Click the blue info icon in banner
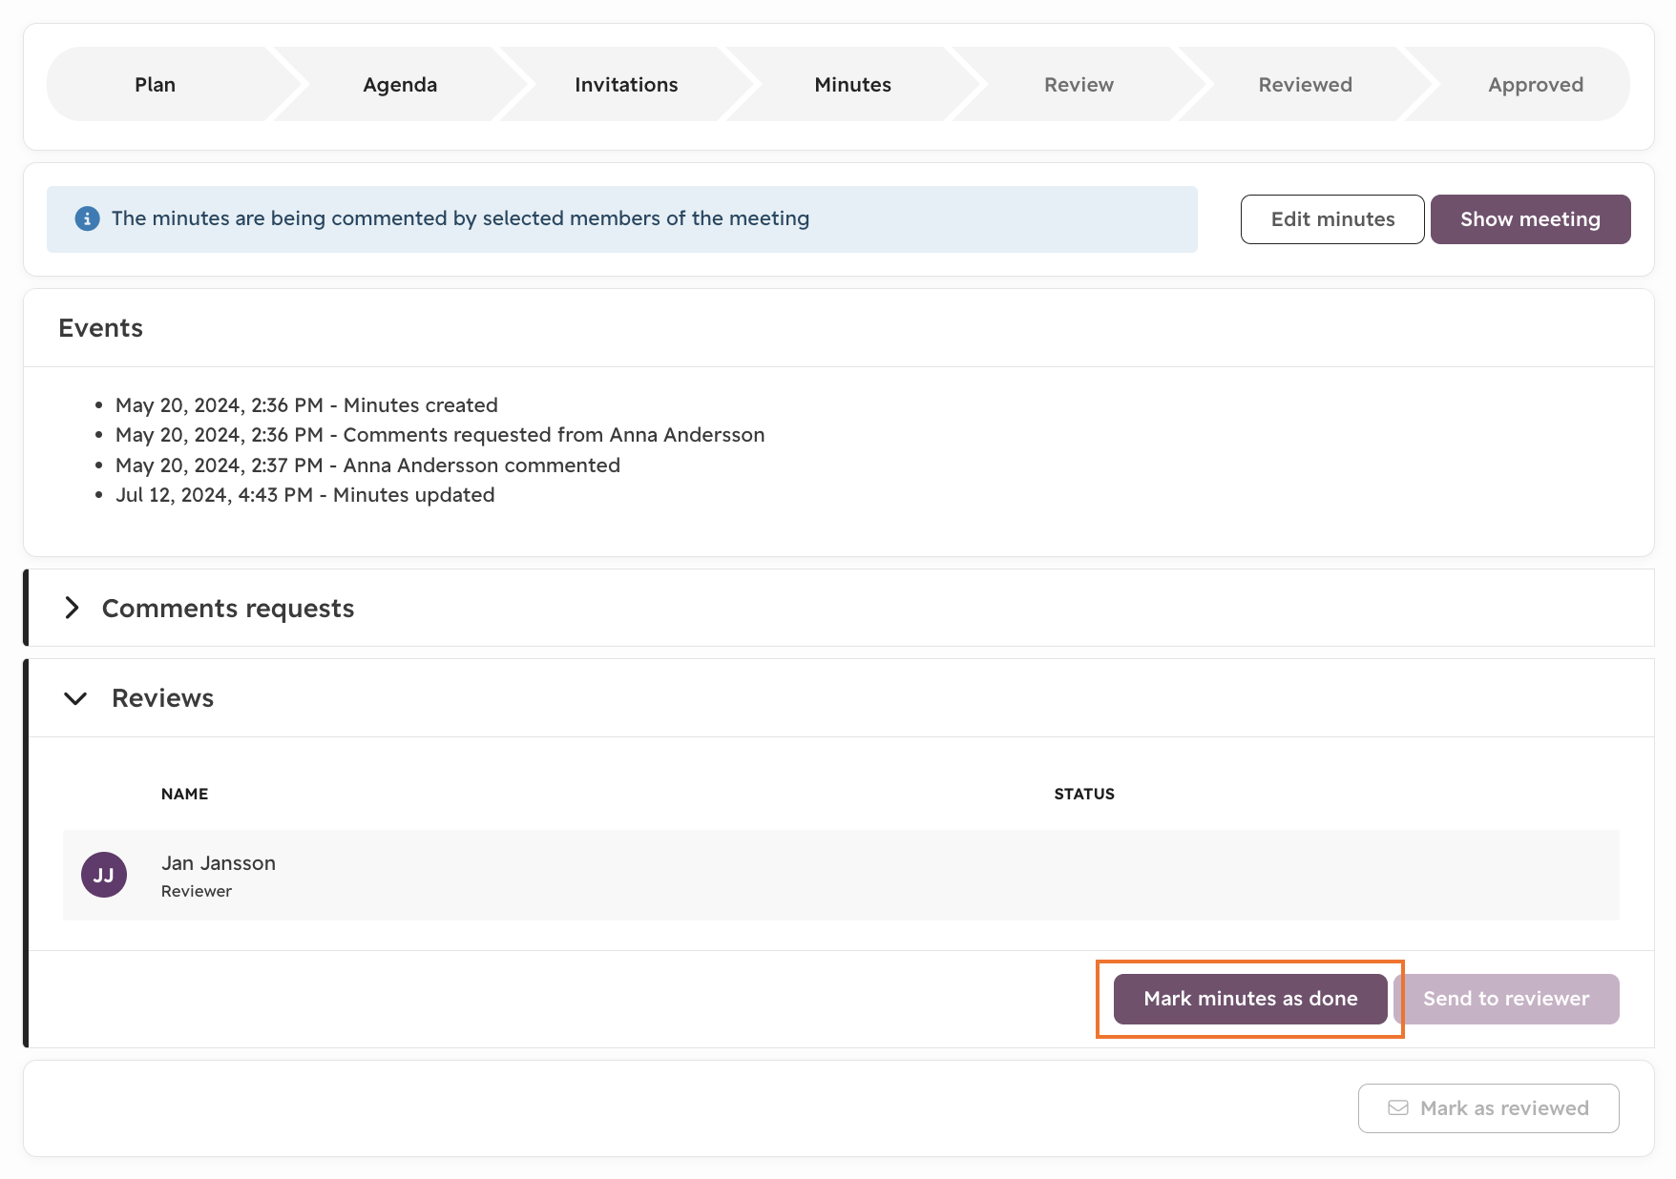This screenshot has width=1676, height=1179. (87, 218)
